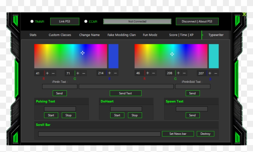Viewport: 253px width, 152px height.
Task: Click plus next to the 41 red value
Action: pyautogui.click(x=47, y=73)
